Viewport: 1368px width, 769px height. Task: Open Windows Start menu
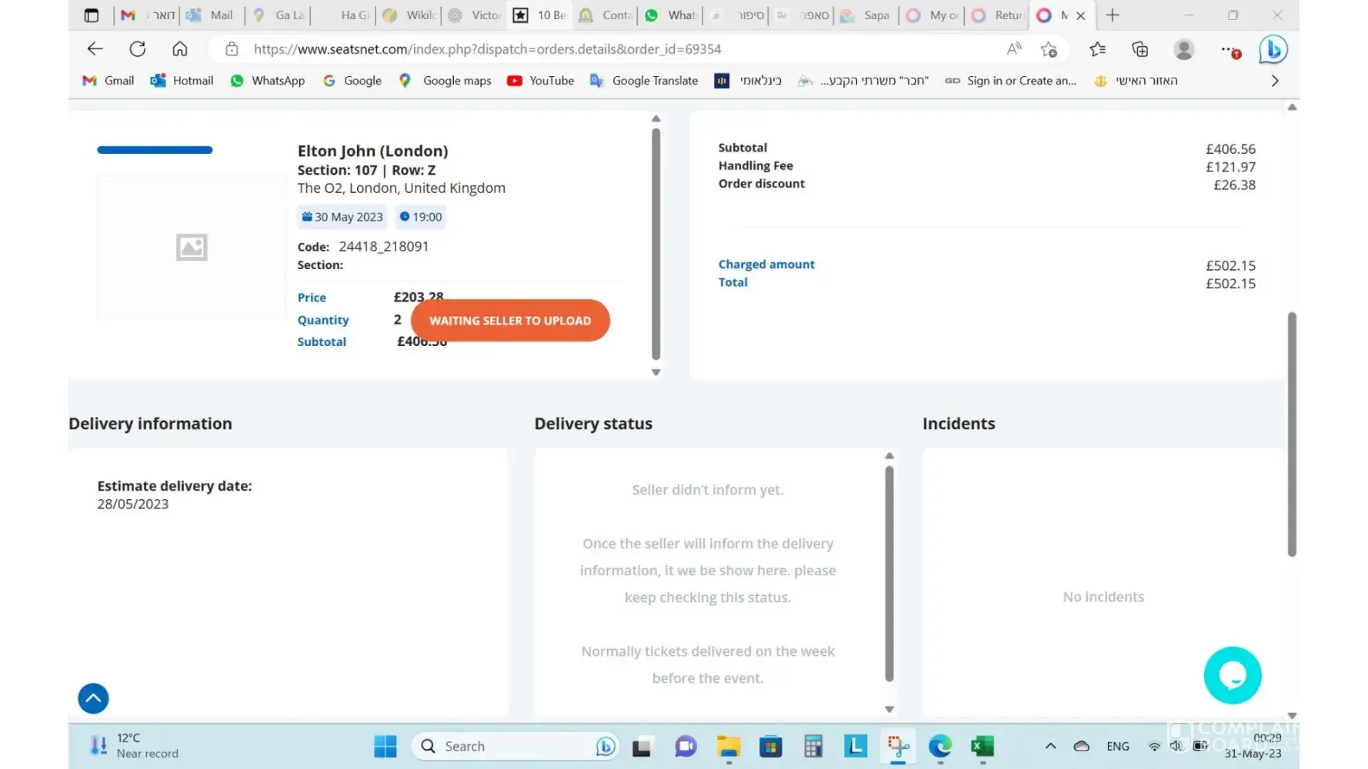[x=385, y=746]
